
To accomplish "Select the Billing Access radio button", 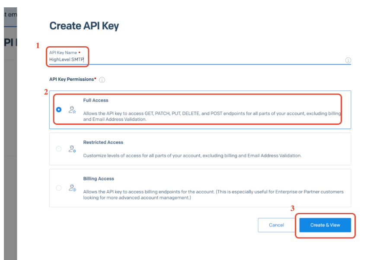I will click(x=59, y=188).
